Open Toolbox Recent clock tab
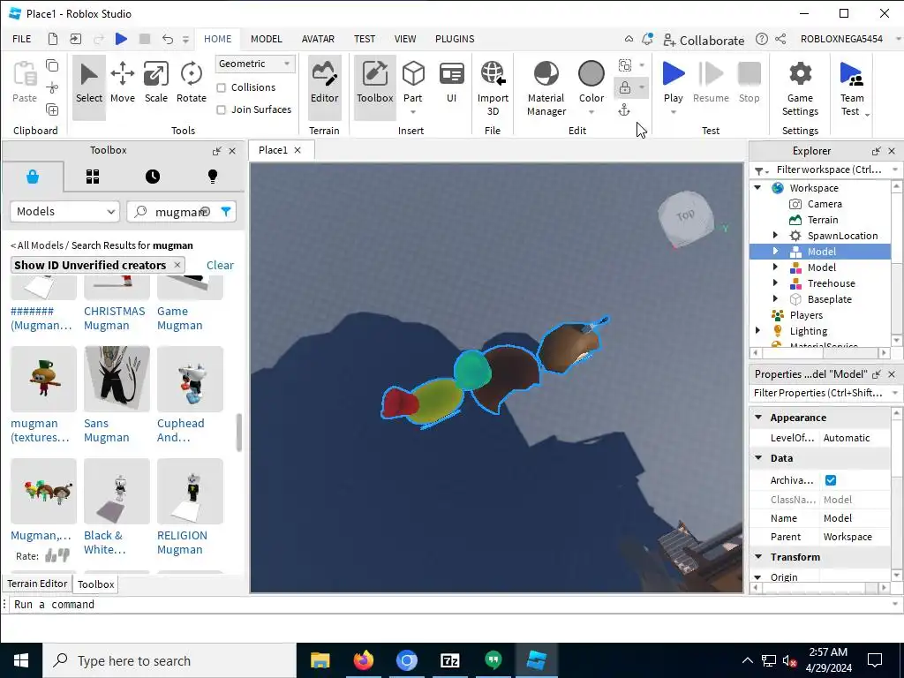Screen dimensions: 904x678 click(153, 177)
